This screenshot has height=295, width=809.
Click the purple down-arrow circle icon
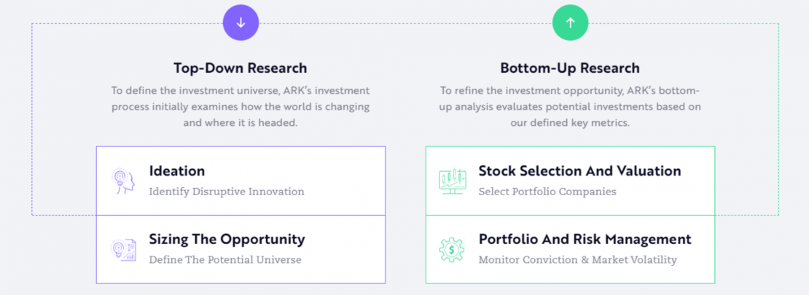(241, 23)
